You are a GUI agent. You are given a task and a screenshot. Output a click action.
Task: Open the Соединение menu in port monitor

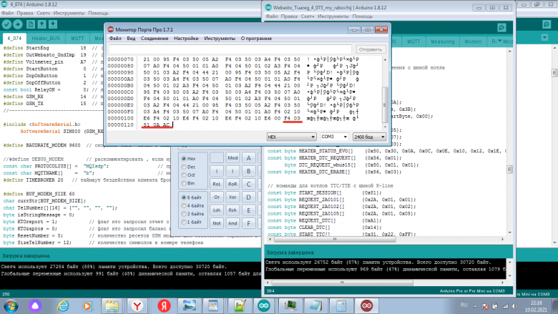pyautogui.click(x=154, y=38)
